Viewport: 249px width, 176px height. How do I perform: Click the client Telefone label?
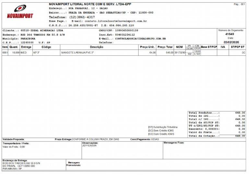106,42
